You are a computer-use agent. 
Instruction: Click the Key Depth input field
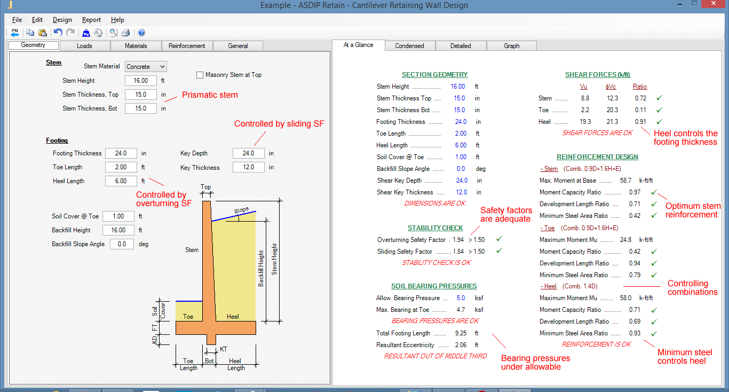click(249, 153)
